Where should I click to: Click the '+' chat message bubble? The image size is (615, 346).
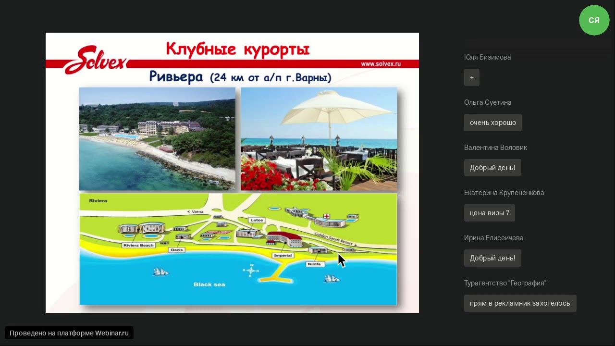[x=472, y=77]
